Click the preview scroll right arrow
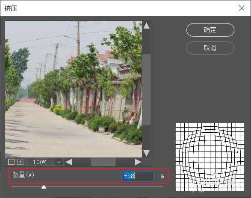Viewport: 251px width, 198px height. (x=138, y=162)
